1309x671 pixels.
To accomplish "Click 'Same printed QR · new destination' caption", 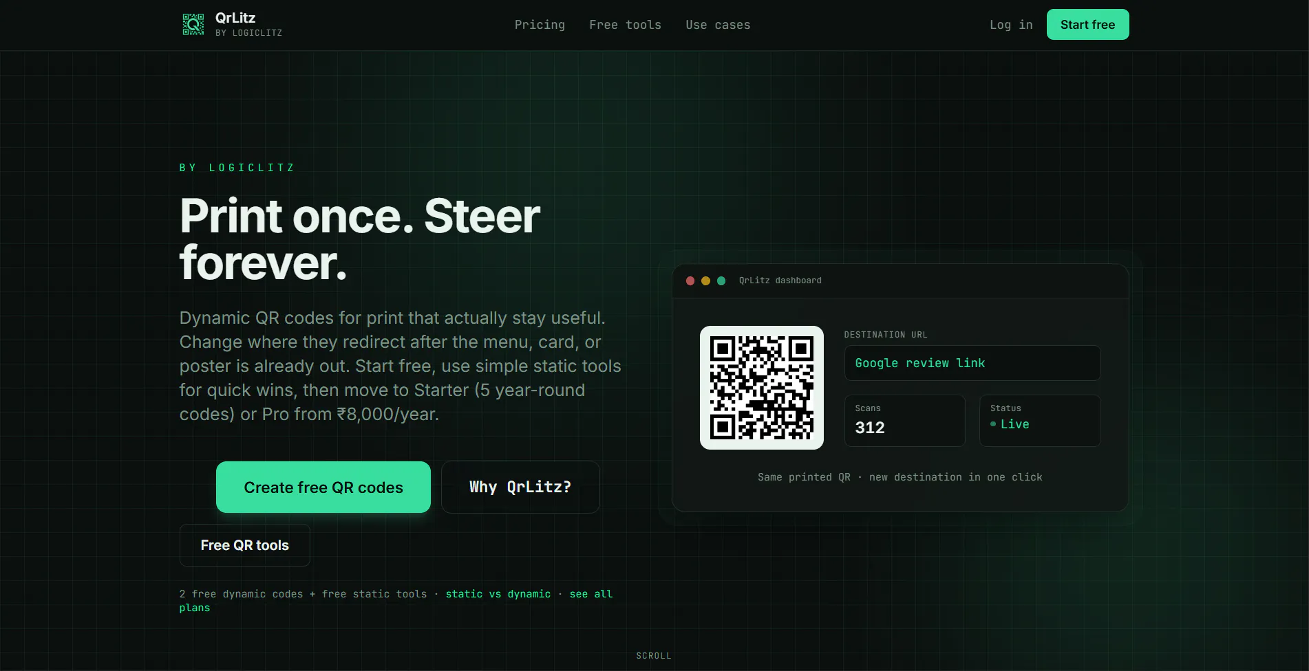I will click(900, 477).
